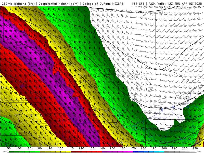The width and height of the screenshot is (204, 153).
Task: Click the 170 value on the color scale
Action: click(x=133, y=148)
